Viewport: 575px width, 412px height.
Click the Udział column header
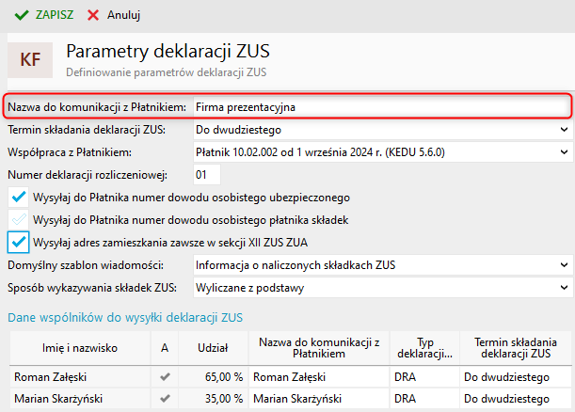pyautogui.click(x=214, y=347)
